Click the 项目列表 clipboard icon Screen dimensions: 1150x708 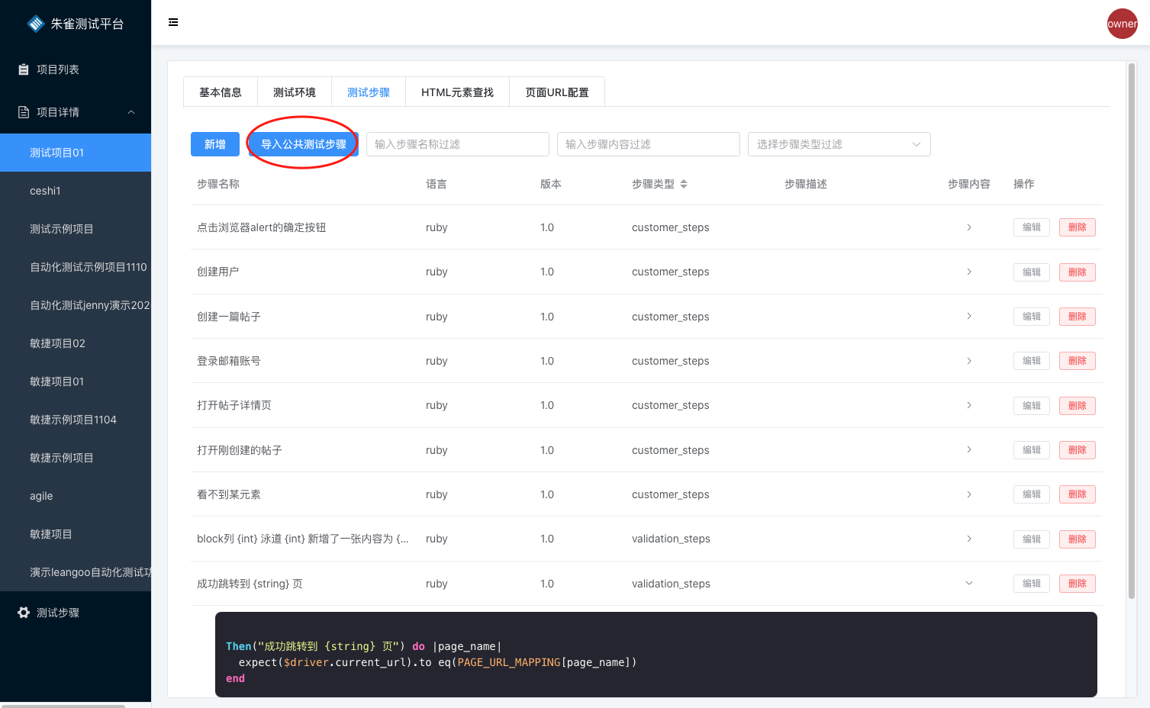tap(24, 69)
